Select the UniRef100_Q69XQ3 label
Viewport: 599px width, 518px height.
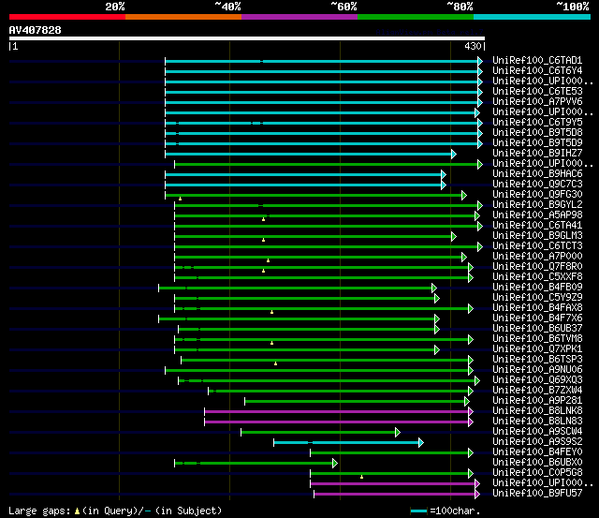click(x=537, y=380)
